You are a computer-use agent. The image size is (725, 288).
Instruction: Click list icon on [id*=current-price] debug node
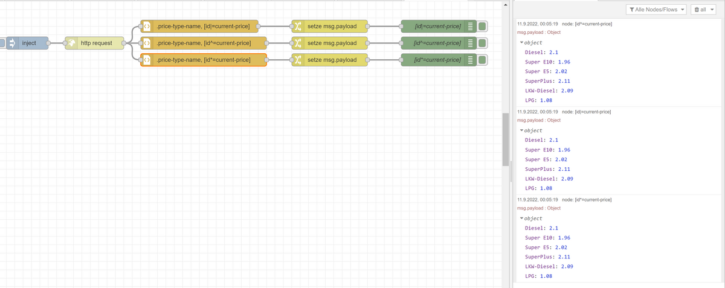pyautogui.click(x=470, y=60)
